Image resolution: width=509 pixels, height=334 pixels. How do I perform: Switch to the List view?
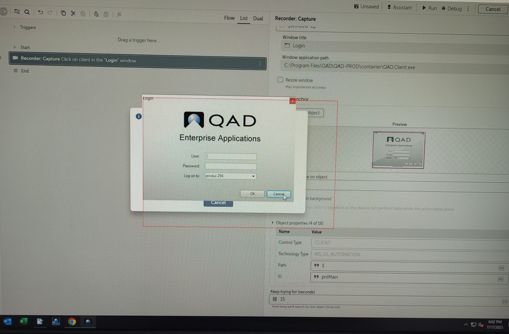click(243, 18)
